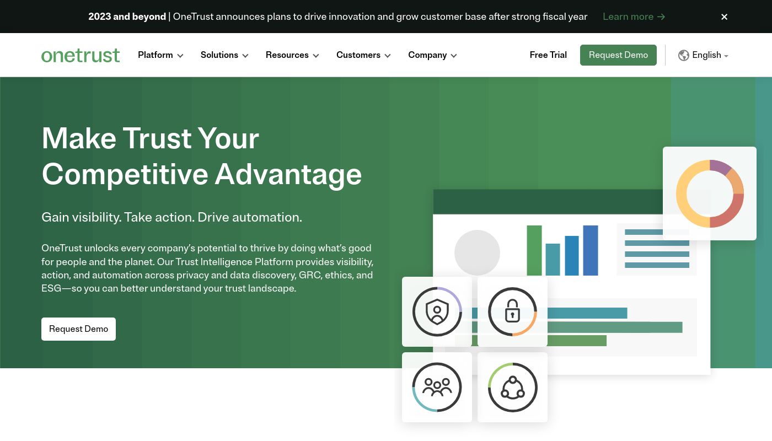Open the connected nodes icon card
Image resolution: width=772 pixels, height=441 pixels.
coord(512,387)
